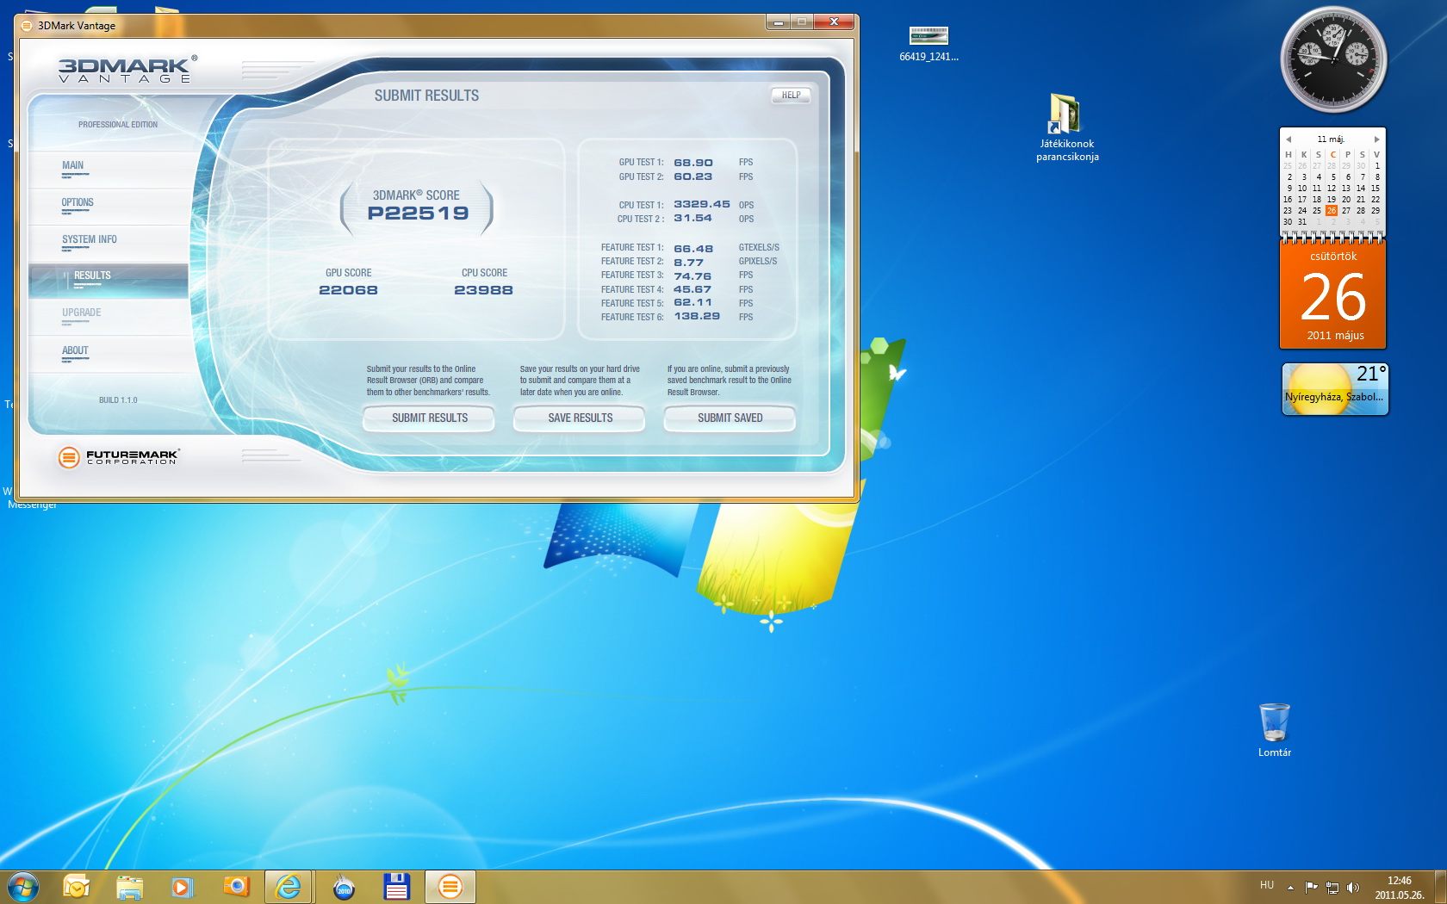Open the Windows Start button

23,887
